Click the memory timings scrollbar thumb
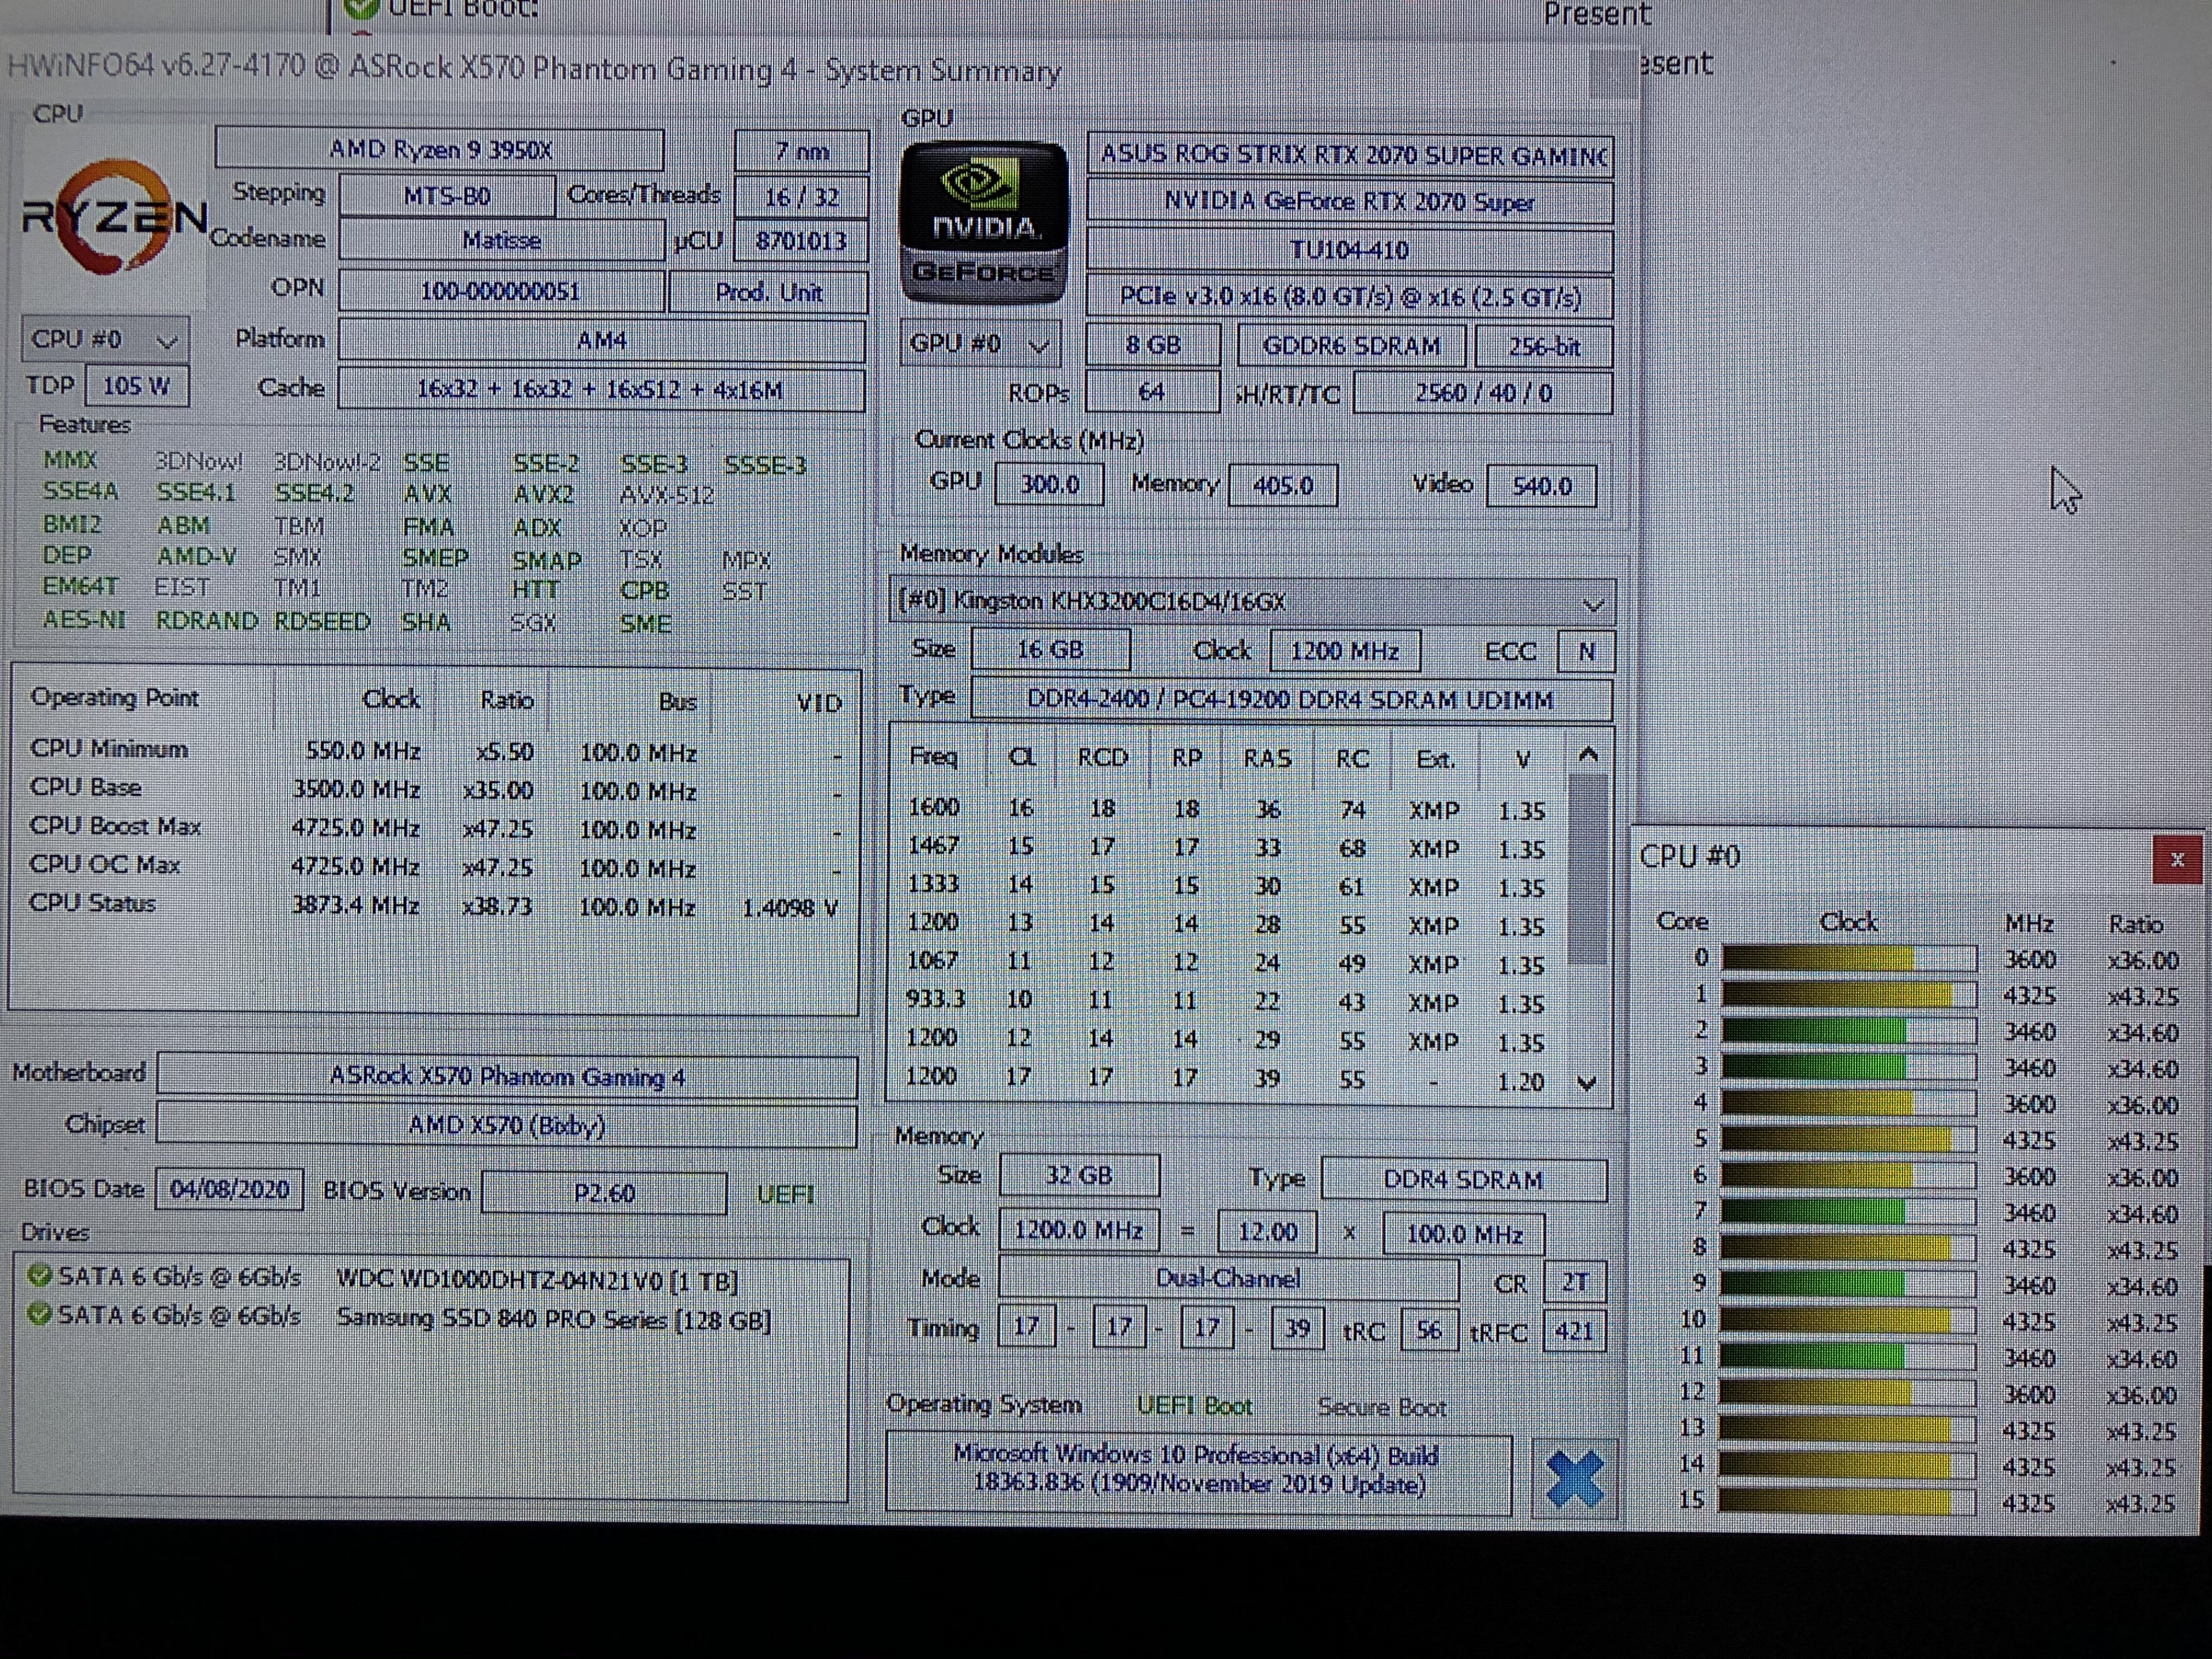The image size is (2212, 1659). pos(1587,870)
